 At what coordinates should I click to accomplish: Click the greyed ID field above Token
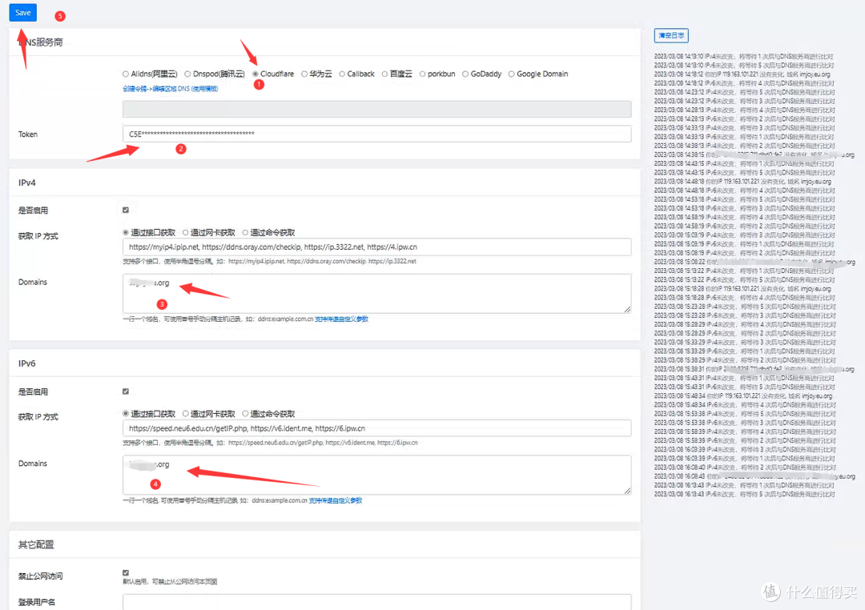(376, 109)
